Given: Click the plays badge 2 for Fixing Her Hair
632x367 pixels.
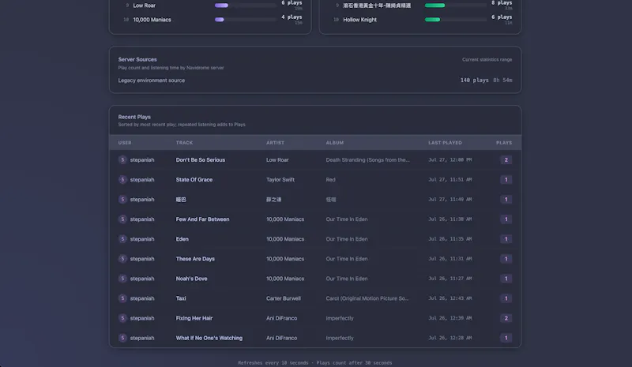Looking at the screenshot, I should tap(506, 318).
